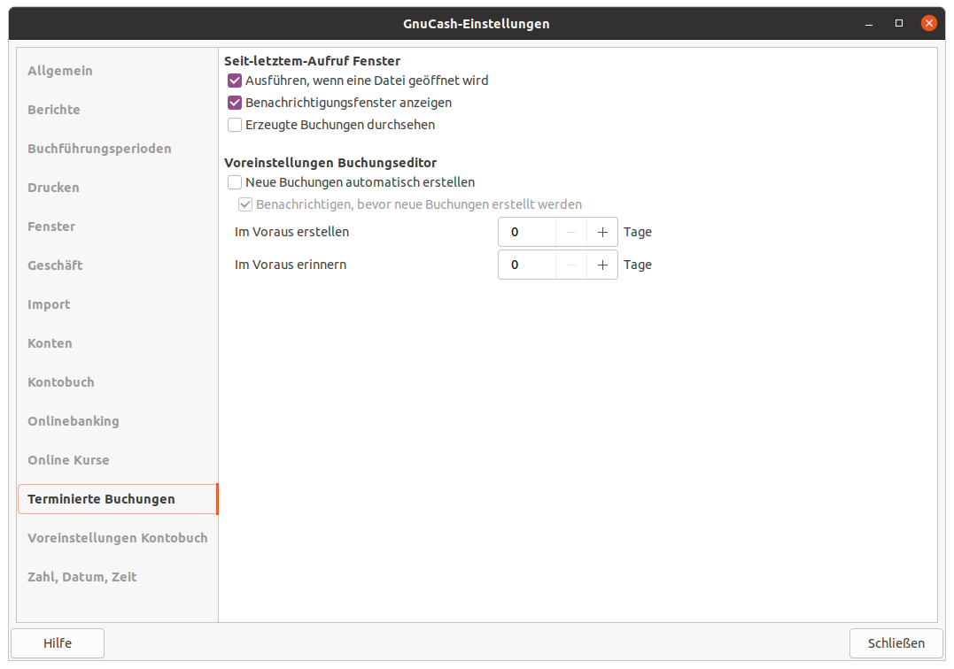Viewport: 954px width, 669px height.
Task: Enable 'Erzeugte Buchungen durchsehen' checkbox
Action: coord(235,125)
